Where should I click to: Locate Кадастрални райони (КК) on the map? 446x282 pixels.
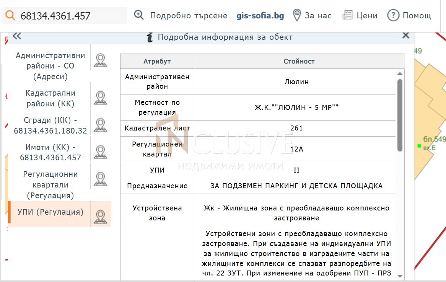coord(100,98)
